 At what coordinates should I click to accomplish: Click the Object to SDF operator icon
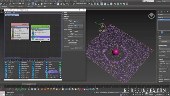click(12, 31)
